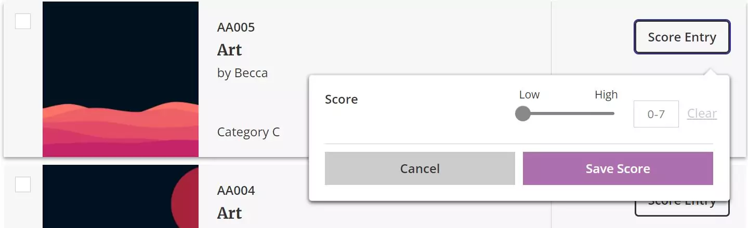The width and height of the screenshot is (748, 228).
Task: Tick the checkbox for entry AA005
Action: pyautogui.click(x=23, y=21)
